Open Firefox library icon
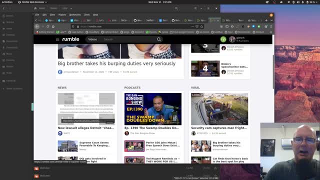 pyautogui.click(x=221, y=26)
